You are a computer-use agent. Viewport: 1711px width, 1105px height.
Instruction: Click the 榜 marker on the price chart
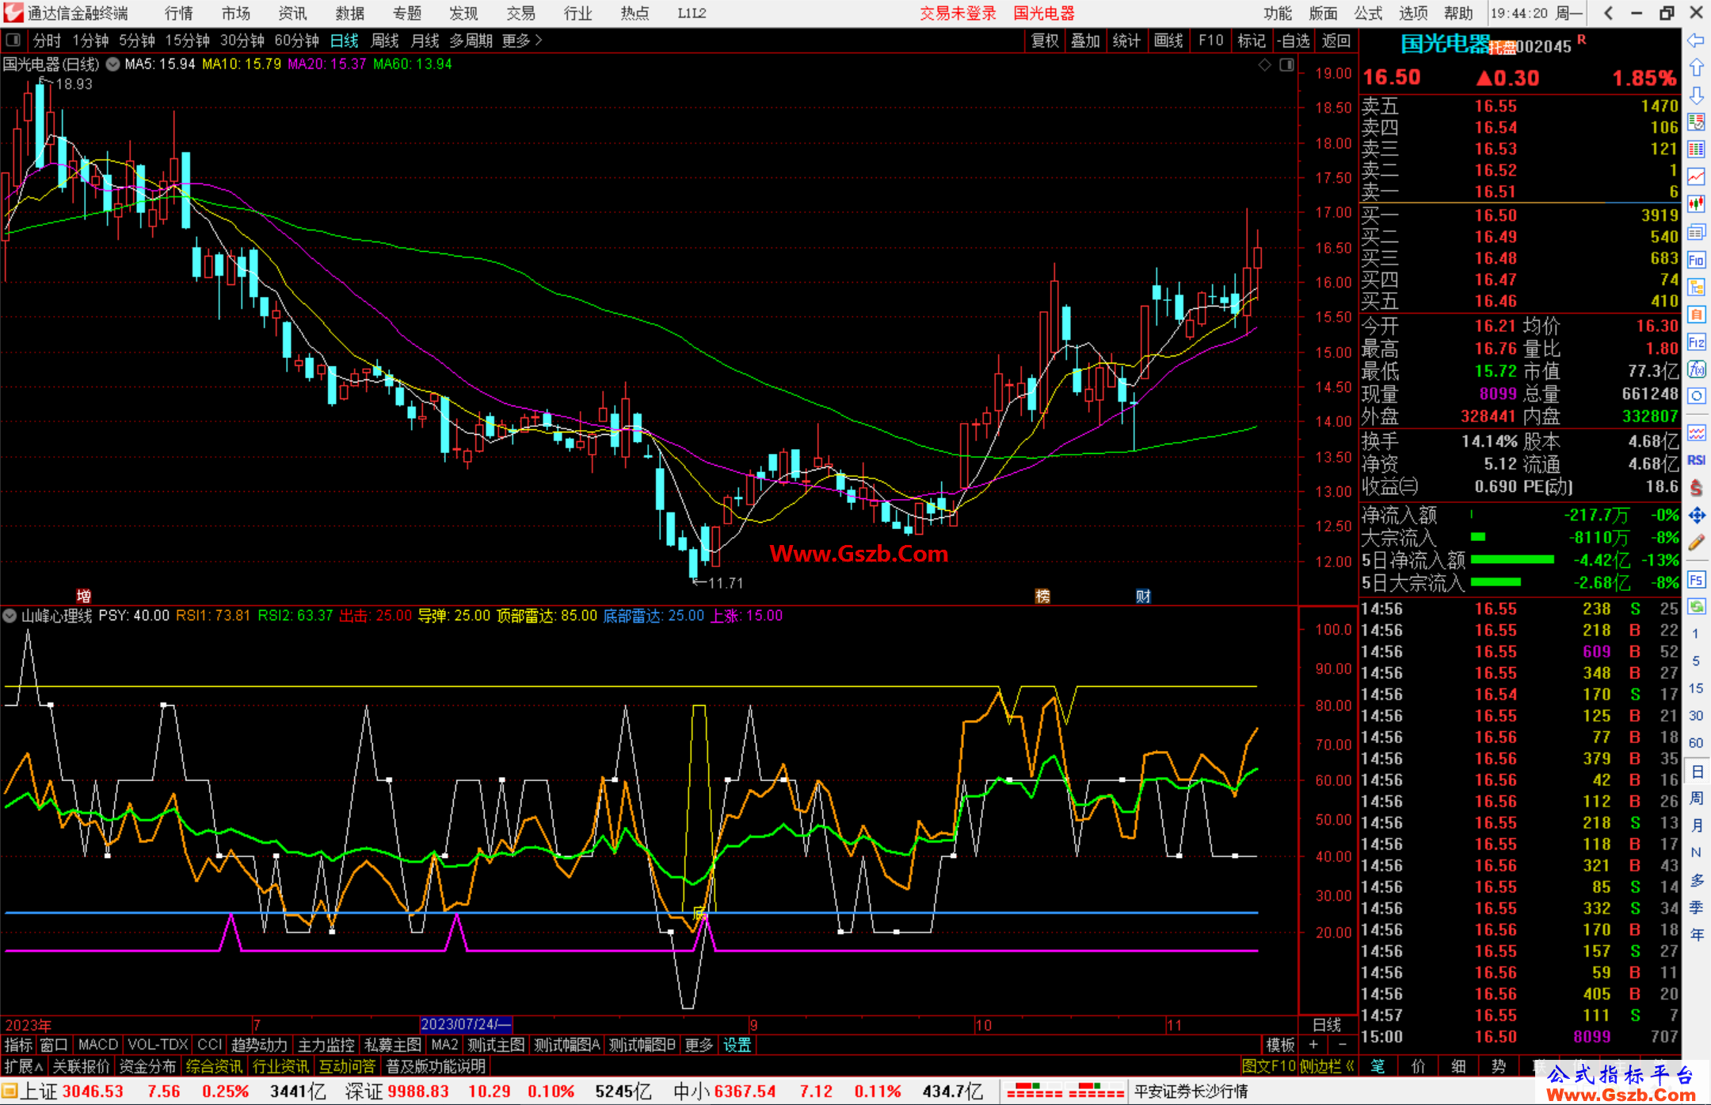1042,596
